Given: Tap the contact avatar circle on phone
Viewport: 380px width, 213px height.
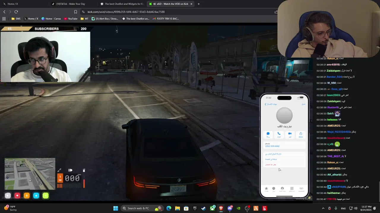Looking at the screenshot, I should tap(284, 115).
